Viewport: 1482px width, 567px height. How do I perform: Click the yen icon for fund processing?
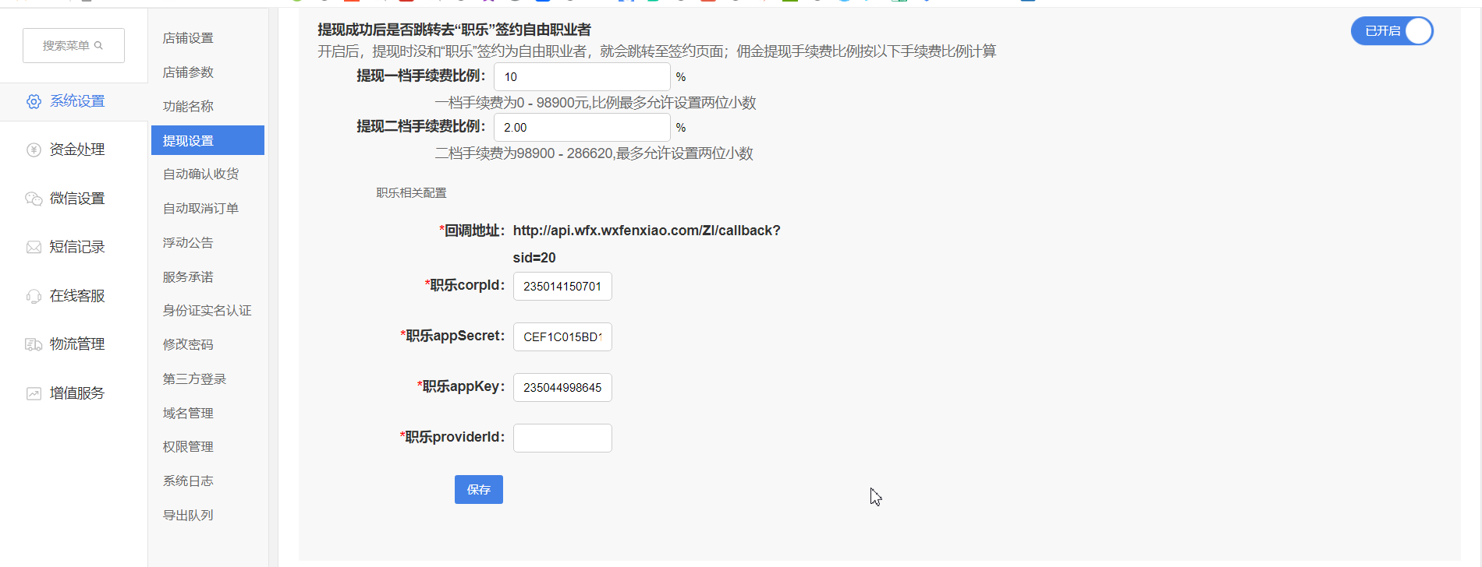(x=34, y=150)
